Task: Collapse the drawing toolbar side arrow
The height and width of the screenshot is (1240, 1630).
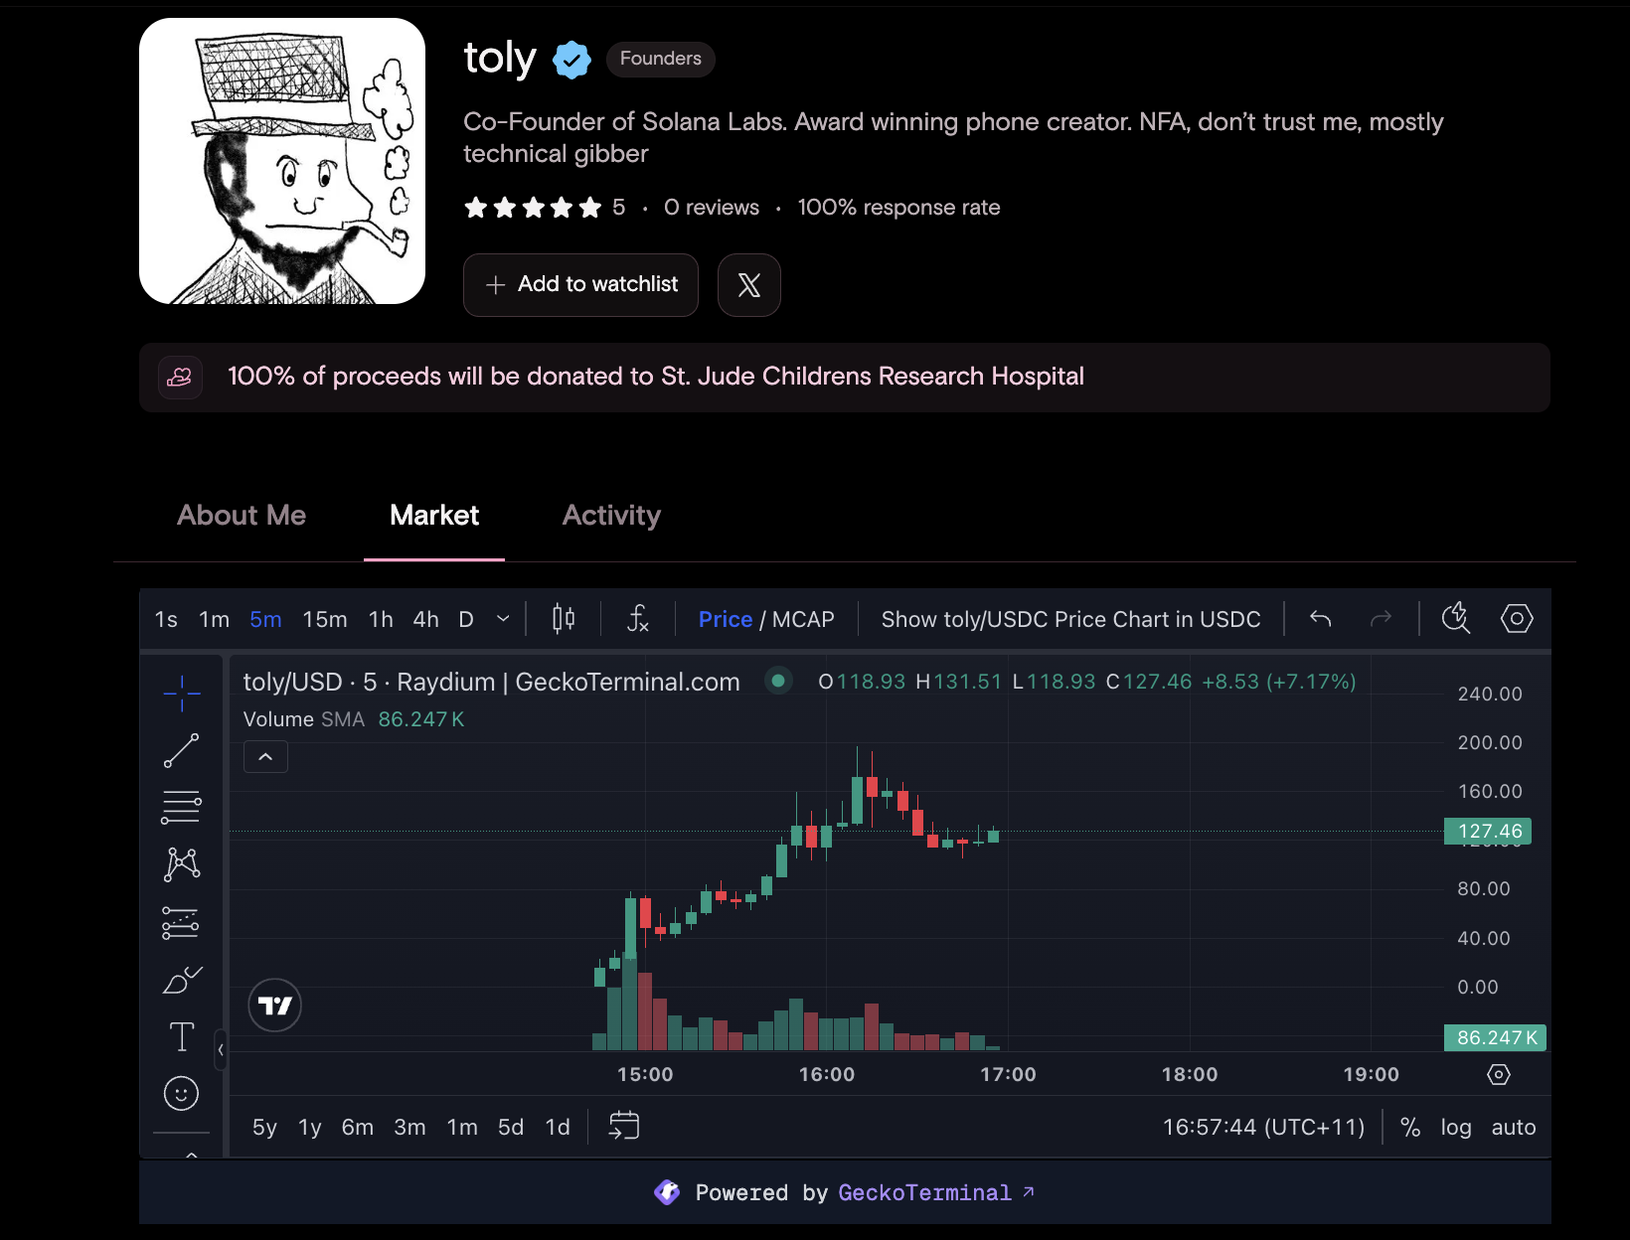Action: coord(221,1049)
